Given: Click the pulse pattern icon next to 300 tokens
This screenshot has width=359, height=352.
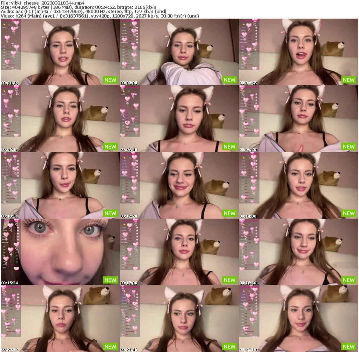Looking at the screenshot, I should click(x=17, y=56).
